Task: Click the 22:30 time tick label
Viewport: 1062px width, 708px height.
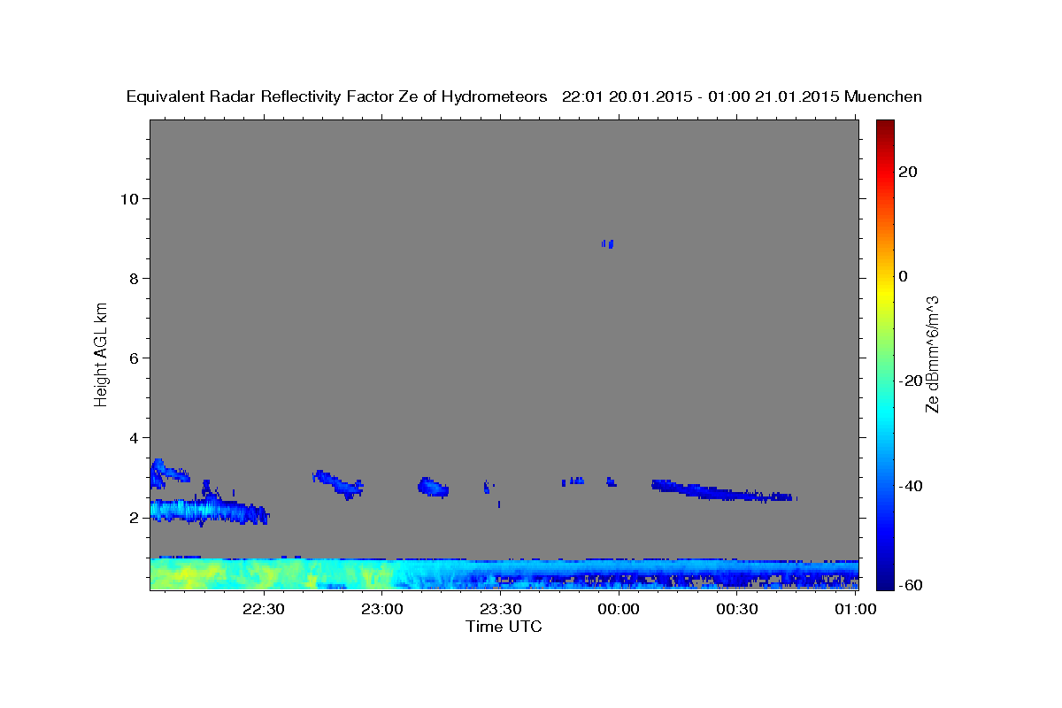Action: coord(264,609)
